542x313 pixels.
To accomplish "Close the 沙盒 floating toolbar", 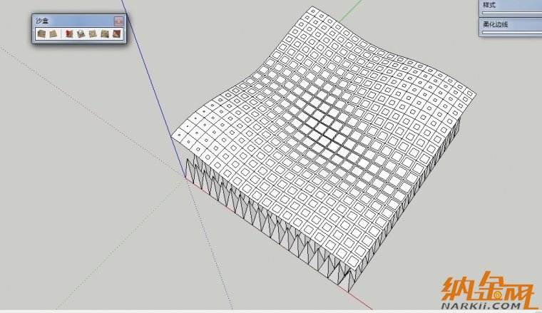I will point(118,21).
